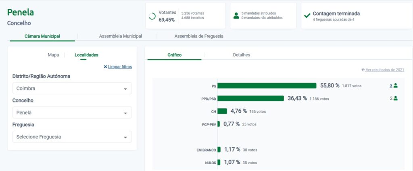Click the voter turnout progress circle icon
The image size is (413, 171).
point(152,16)
